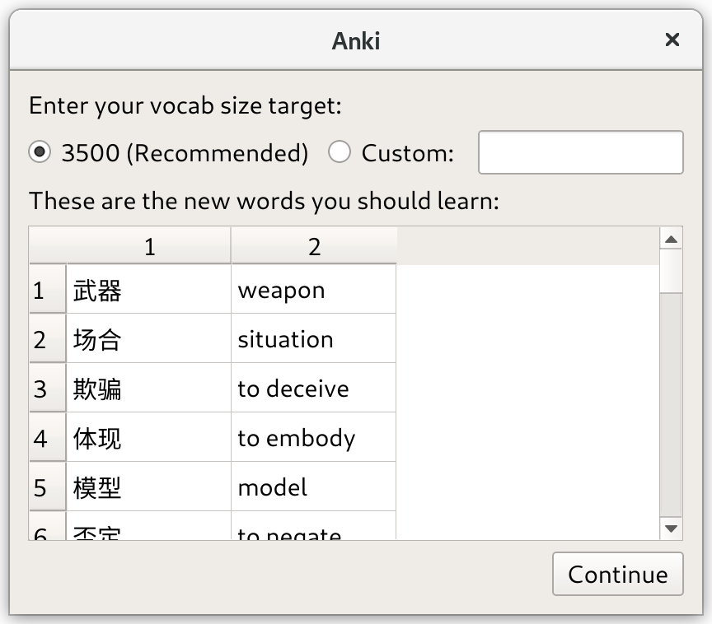Click the scrollbar down arrow
This screenshot has height=624, width=712.
[x=671, y=529]
